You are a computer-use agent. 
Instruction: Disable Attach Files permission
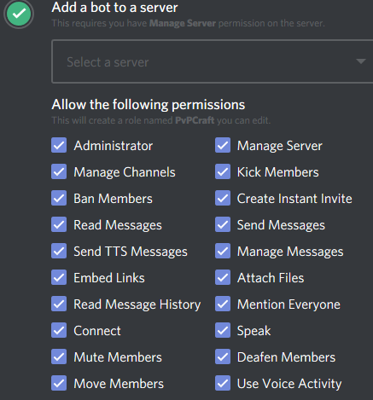click(223, 277)
